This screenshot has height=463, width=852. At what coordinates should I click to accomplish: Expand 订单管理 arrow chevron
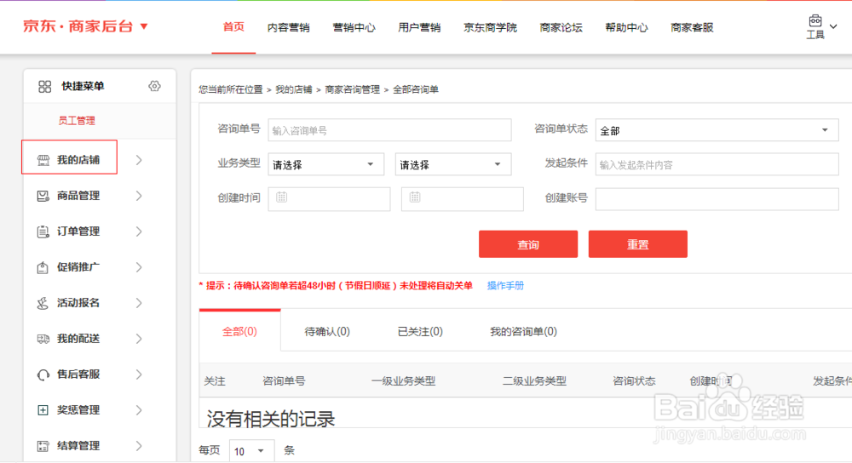[139, 231]
